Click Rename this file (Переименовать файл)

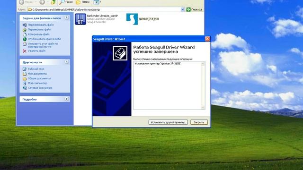41,25
